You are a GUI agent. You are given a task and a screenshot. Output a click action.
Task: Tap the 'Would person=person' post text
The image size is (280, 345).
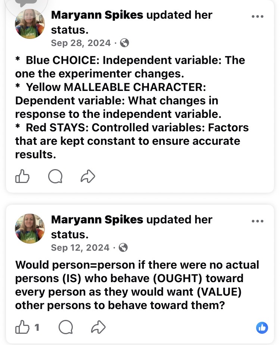coord(137,285)
